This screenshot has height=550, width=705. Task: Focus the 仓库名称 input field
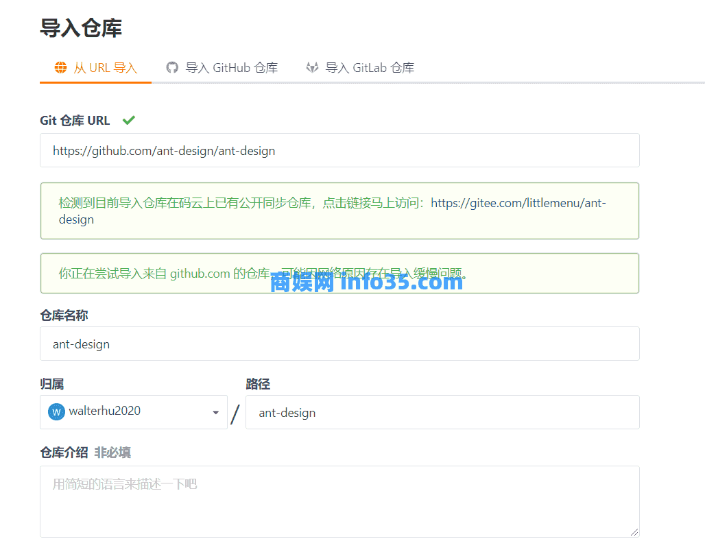point(339,344)
